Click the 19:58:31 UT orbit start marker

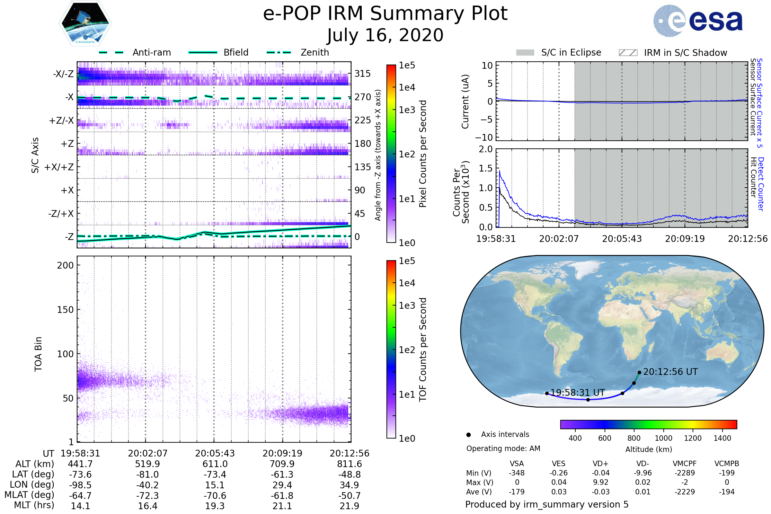coord(547,393)
